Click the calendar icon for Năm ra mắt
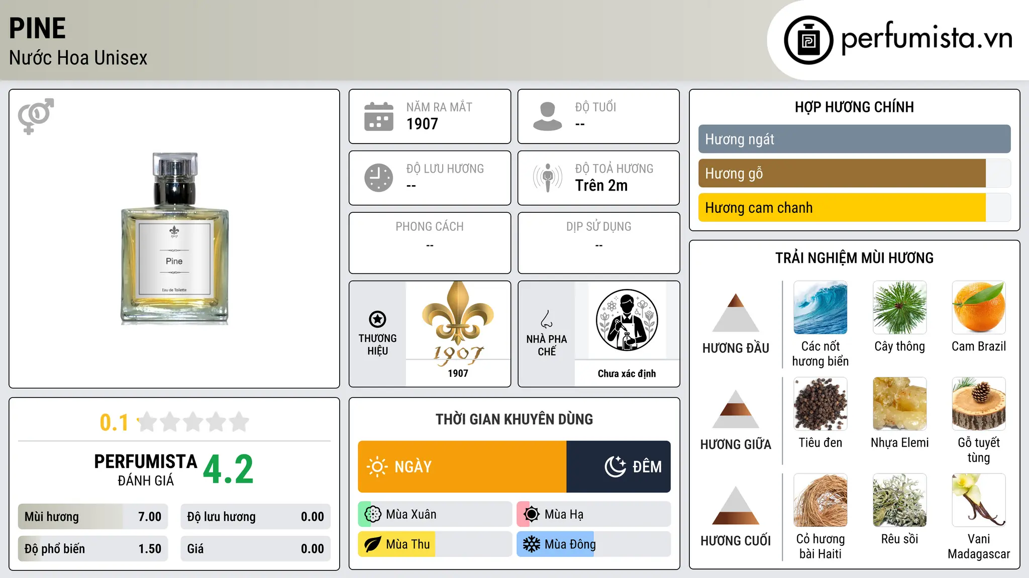 point(379,116)
